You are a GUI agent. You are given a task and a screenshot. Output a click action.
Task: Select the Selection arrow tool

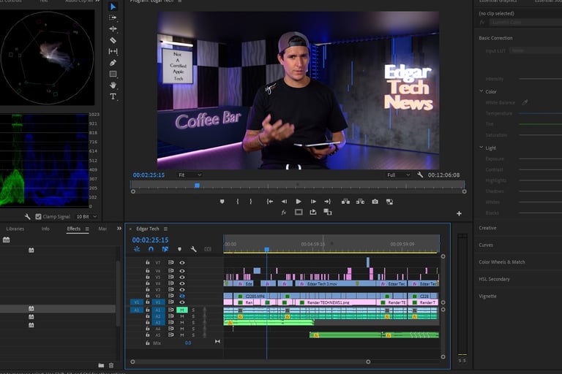point(113,7)
